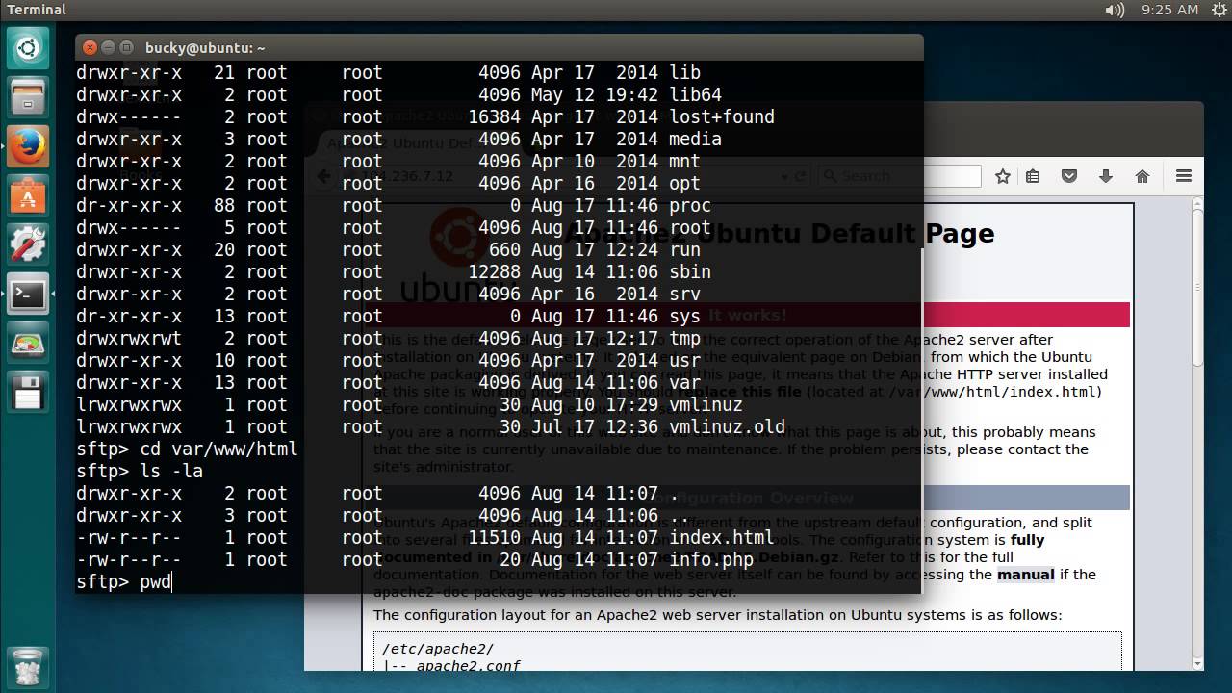
Task: Minimize the bucky@ubuntu terminal window
Action: tap(109, 47)
